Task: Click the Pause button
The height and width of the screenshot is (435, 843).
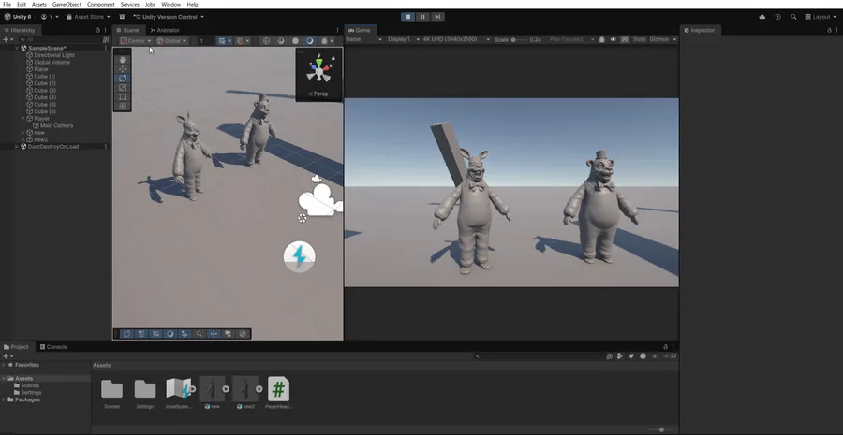Action: click(x=422, y=17)
